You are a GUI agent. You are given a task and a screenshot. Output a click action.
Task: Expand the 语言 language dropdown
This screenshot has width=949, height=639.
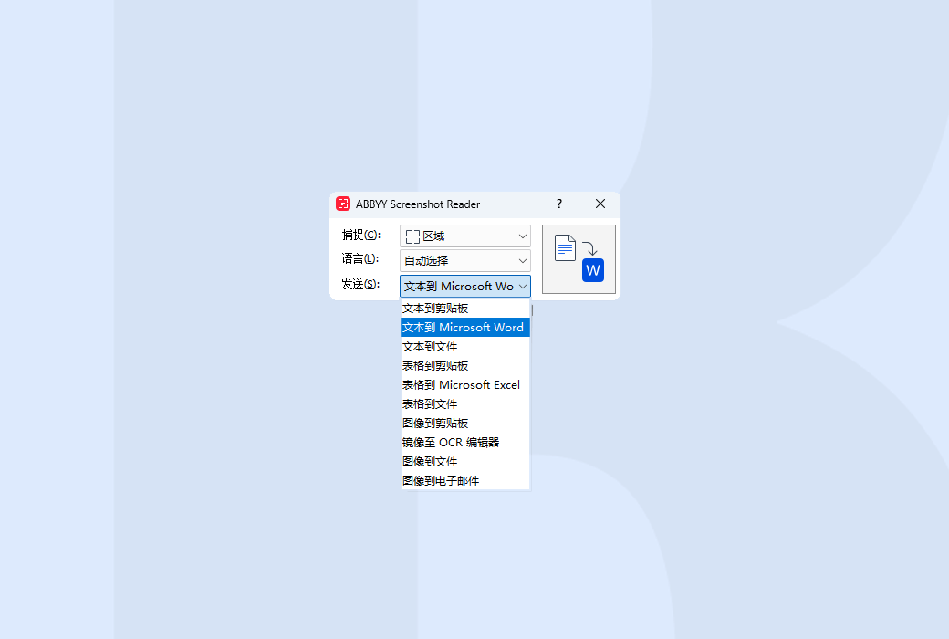click(465, 261)
